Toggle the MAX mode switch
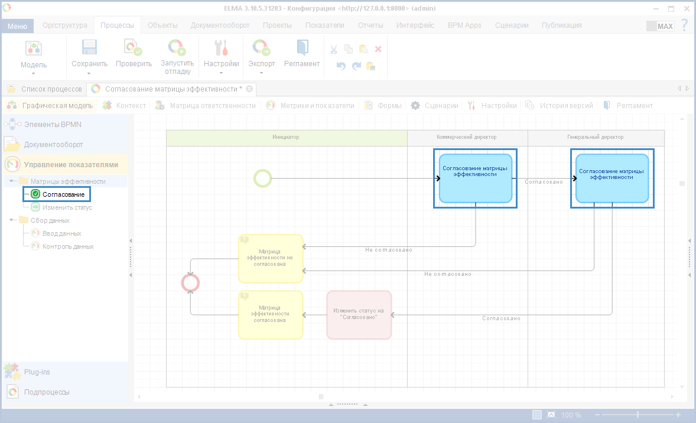 pyautogui.click(x=660, y=26)
